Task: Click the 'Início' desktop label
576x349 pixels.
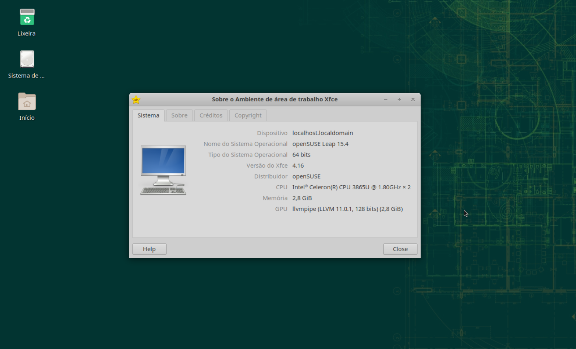Action: (27, 118)
